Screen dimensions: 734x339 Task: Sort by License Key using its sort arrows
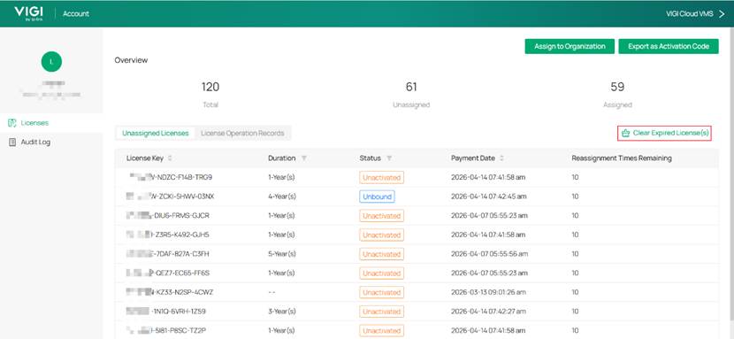170,158
